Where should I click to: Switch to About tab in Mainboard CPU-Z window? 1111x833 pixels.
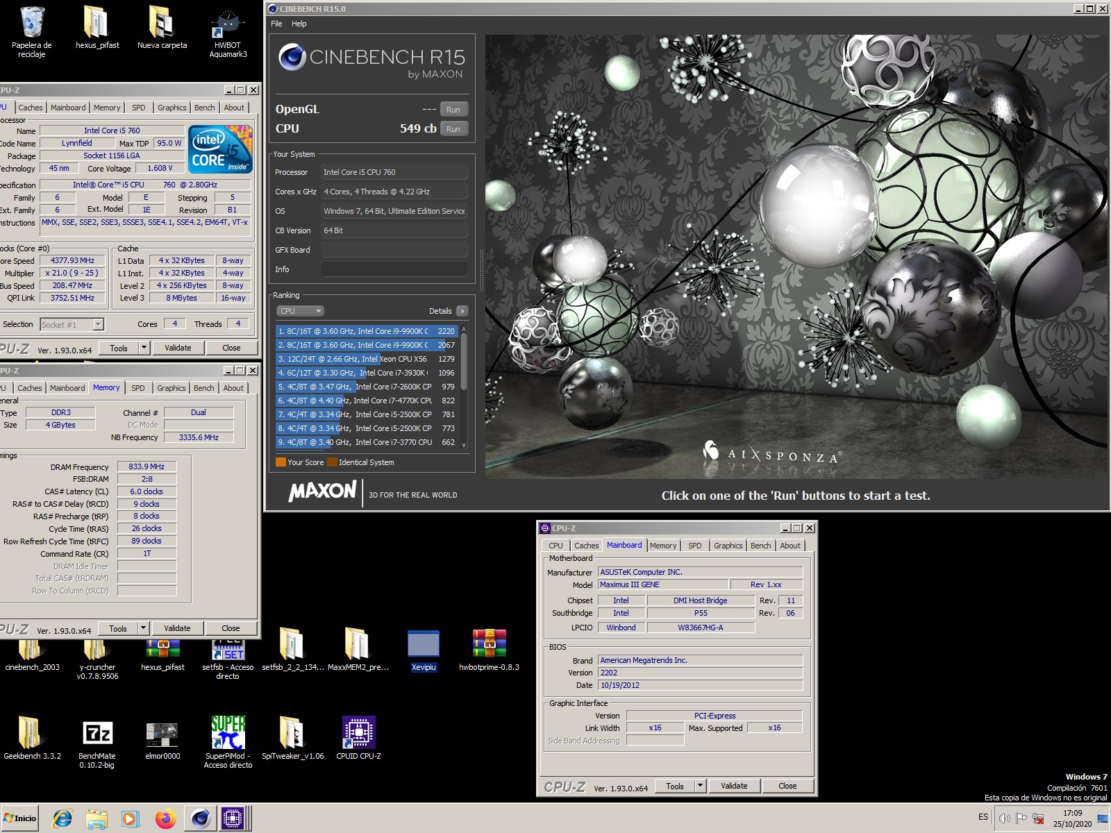790,546
